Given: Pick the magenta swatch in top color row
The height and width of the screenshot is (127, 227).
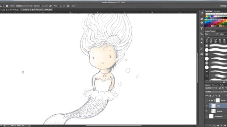Looking at the screenshot, I should (x=213, y=16).
